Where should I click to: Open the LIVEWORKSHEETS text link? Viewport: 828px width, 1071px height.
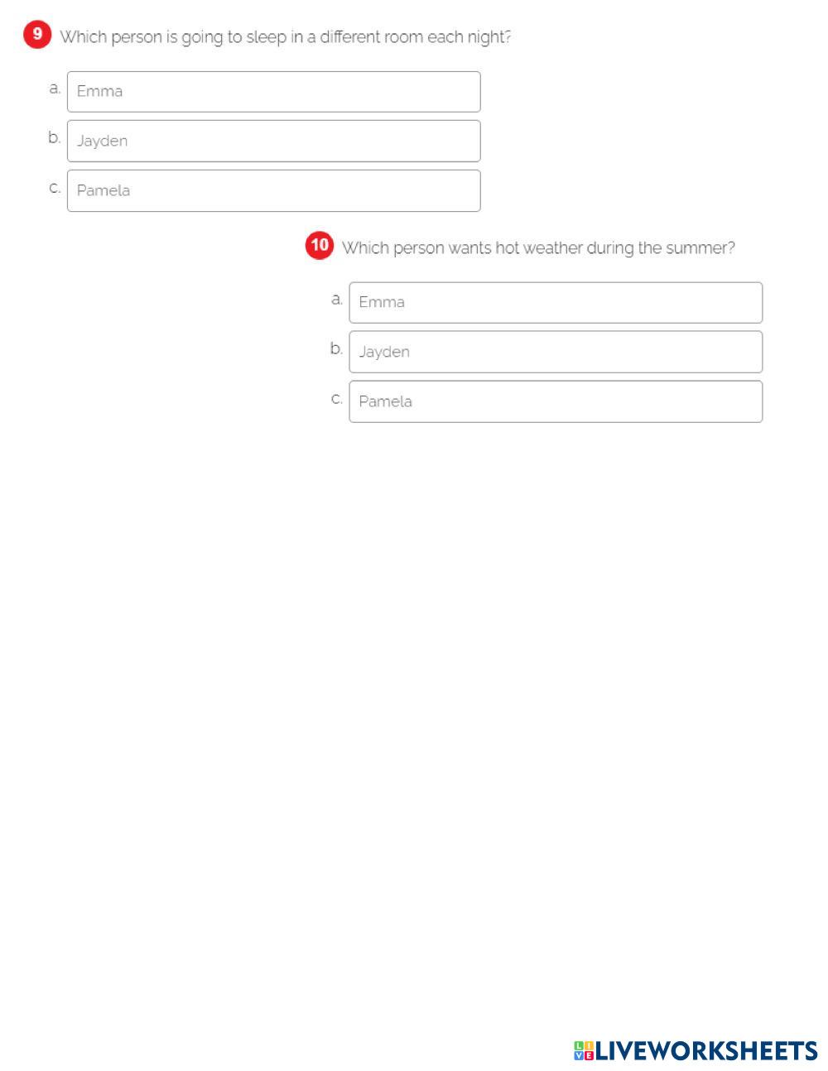click(x=706, y=1050)
